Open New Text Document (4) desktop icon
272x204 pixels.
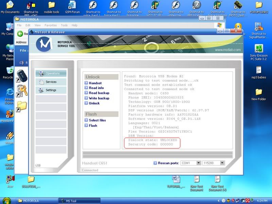click(x=218, y=183)
